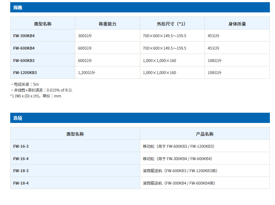Click 108公斤 mass in FW-1200KB3 row

237,73
